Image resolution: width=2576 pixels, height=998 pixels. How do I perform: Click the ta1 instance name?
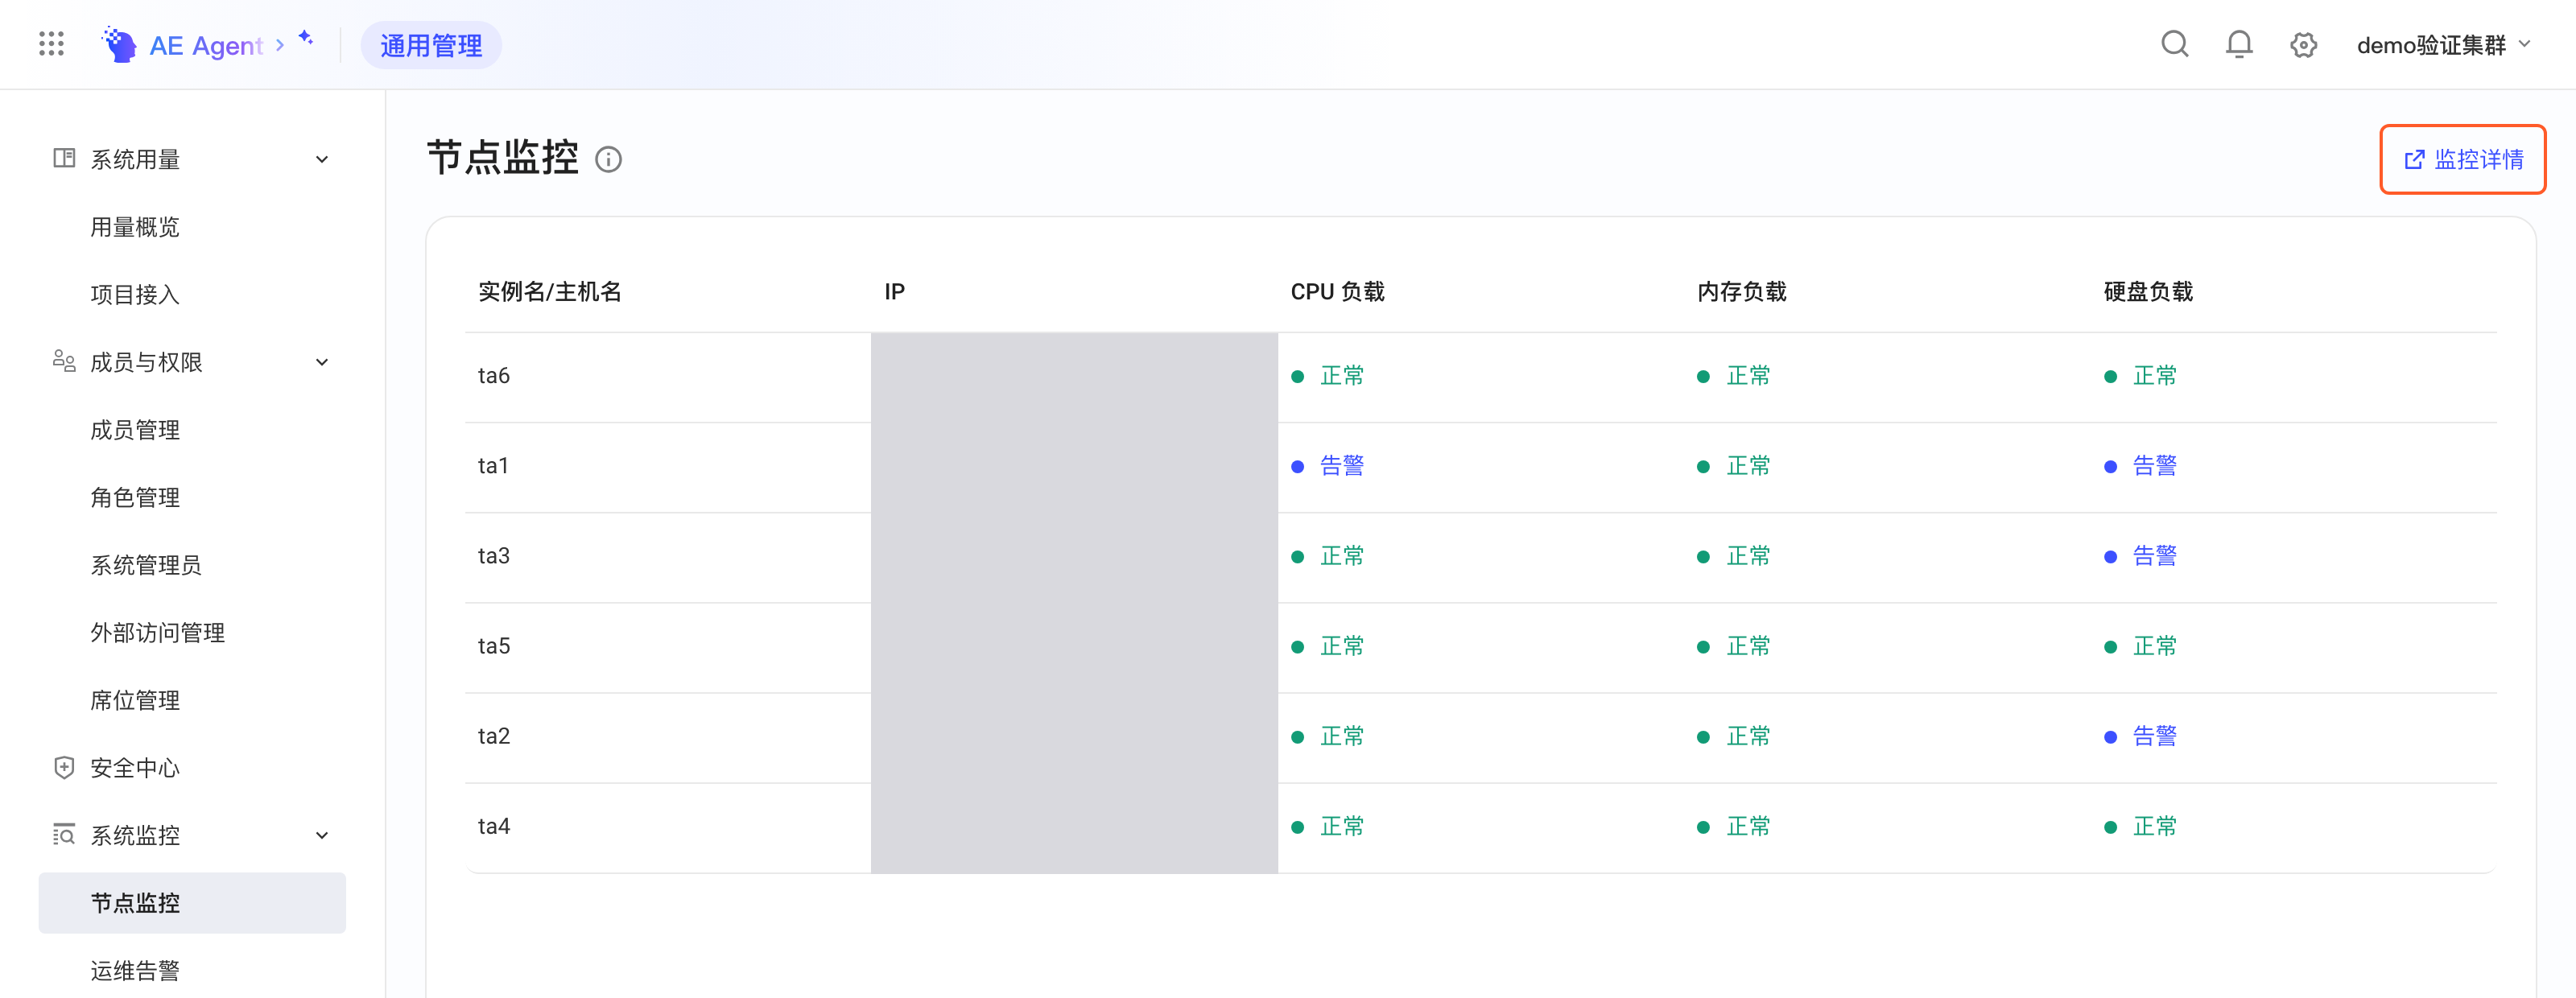[x=493, y=465]
